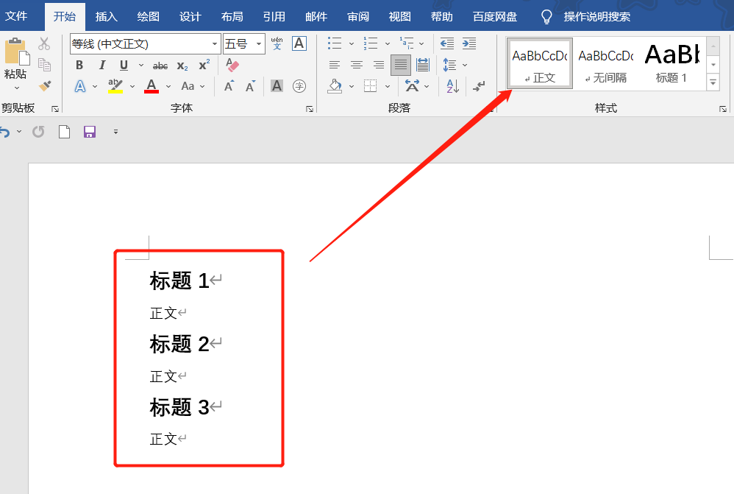Click Decrease Font Size icon
This screenshot has height=494, width=734.
click(x=251, y=86)
